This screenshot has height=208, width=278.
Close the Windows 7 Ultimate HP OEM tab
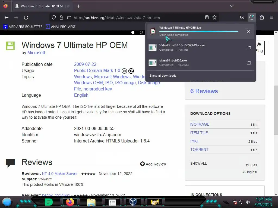click(68, 6)
